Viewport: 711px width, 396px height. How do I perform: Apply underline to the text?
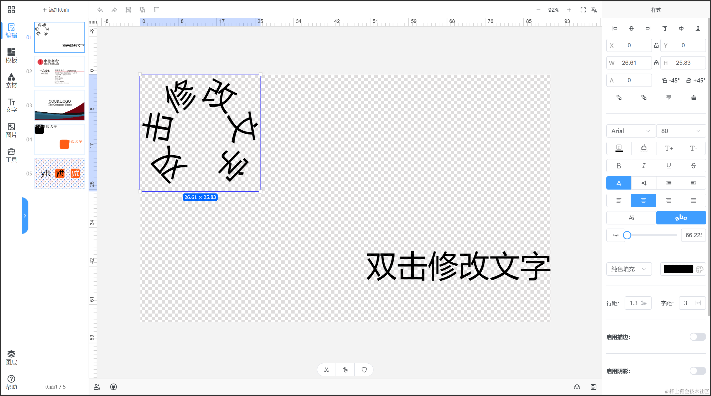pos(669,165)
